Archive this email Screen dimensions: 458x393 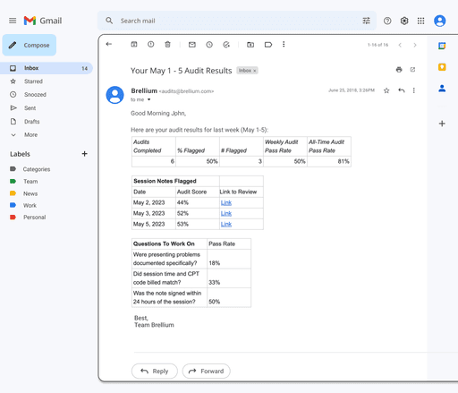tap(134, 44)
